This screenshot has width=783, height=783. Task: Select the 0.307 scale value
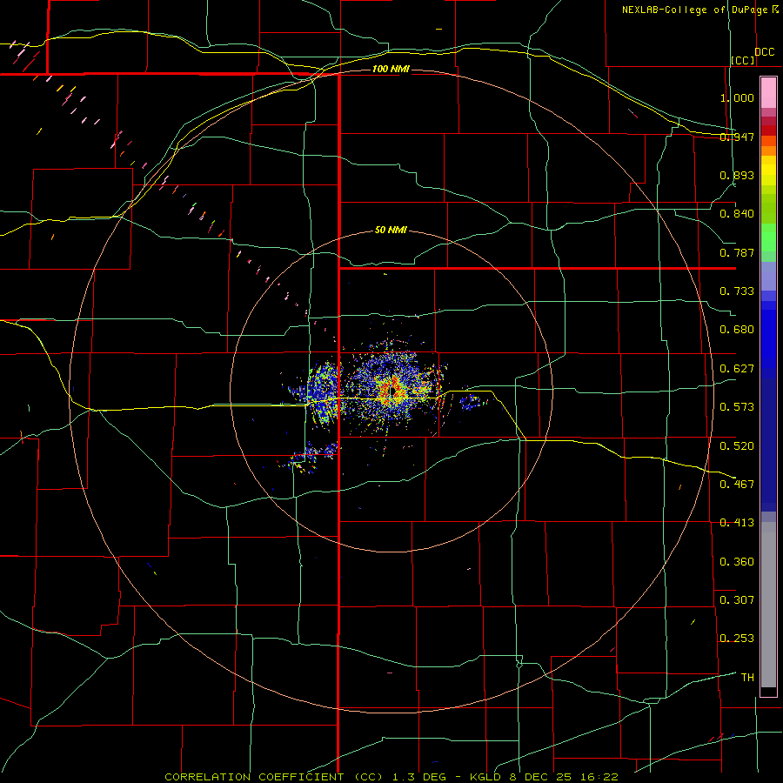(737, 599)
